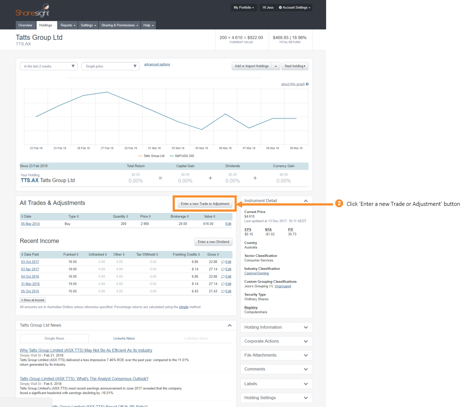This screenshot has height=407, width=468.
Task: Expand the Holding Information panel
Action: [306, 327]
